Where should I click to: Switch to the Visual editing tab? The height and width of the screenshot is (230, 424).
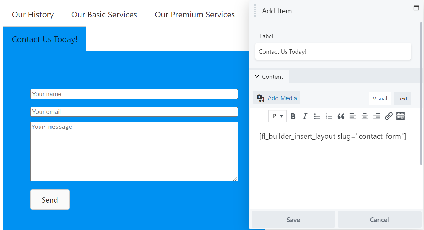(380, 98)
